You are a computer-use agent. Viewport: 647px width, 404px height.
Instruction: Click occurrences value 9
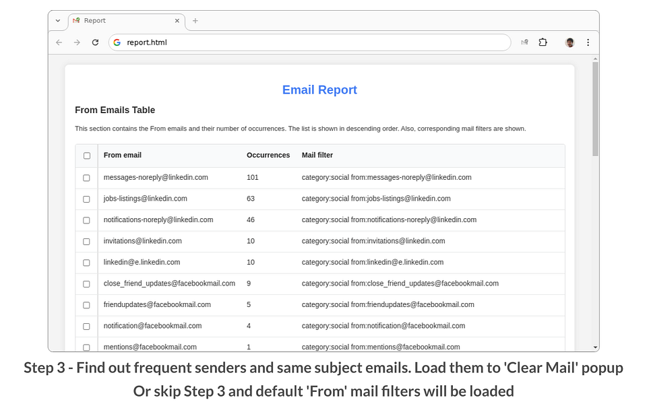(249, 283)
